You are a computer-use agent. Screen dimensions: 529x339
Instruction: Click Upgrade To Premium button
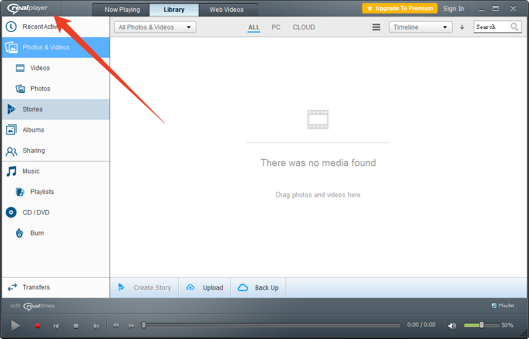(400, 8)
